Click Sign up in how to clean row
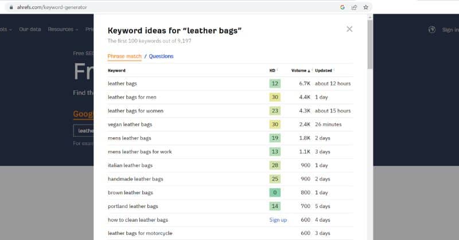459x240 pixels. [278, 220]
